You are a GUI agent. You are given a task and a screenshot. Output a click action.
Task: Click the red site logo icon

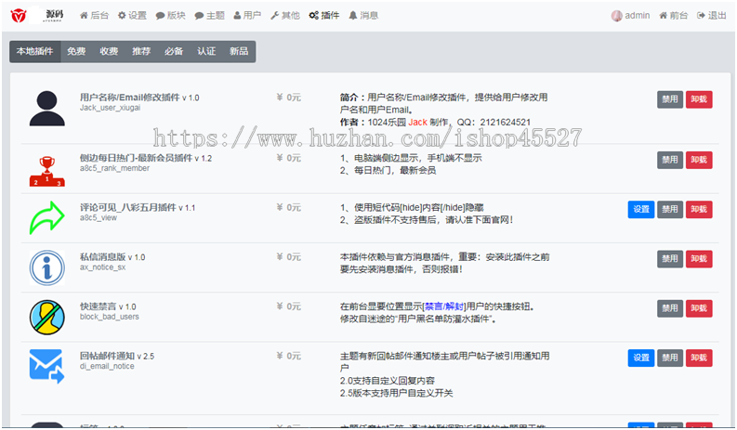(19, 16)
